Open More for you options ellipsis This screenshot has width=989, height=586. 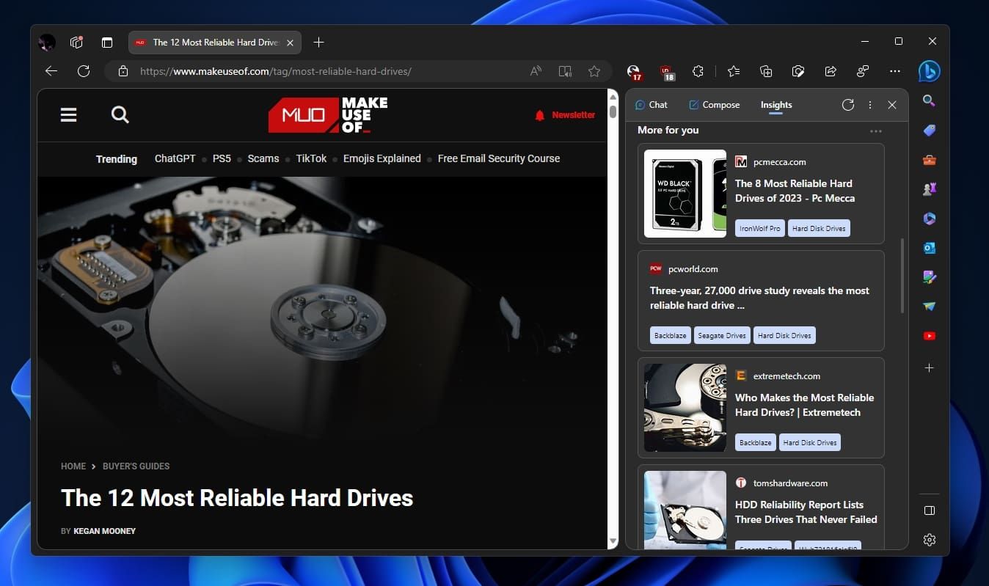coord(875,131)
